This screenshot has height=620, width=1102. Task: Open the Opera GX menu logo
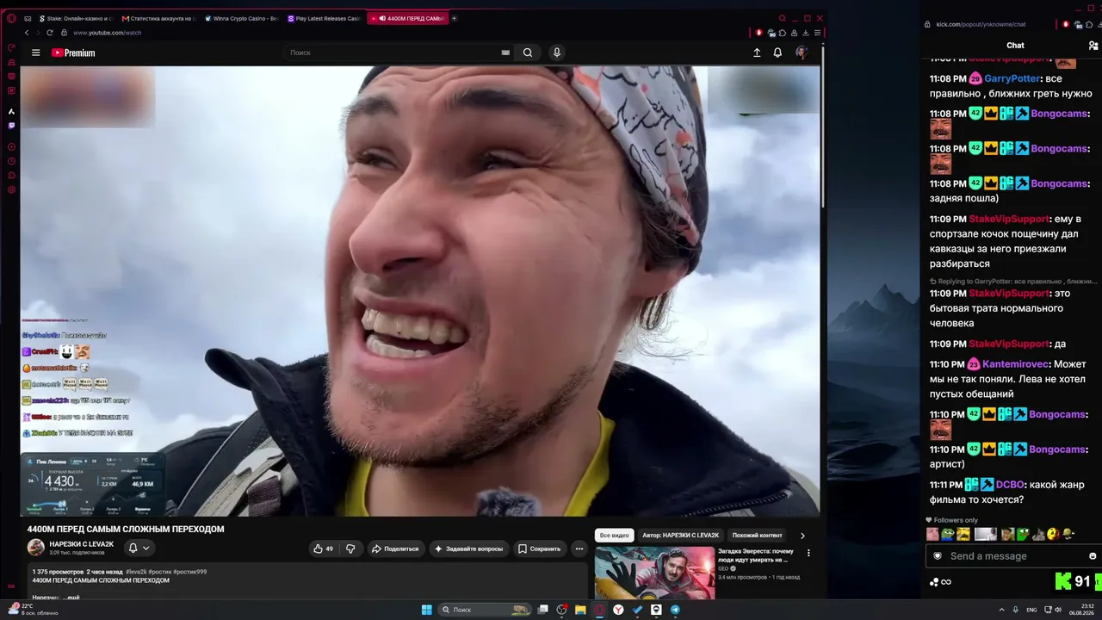[x=11, y=18]
